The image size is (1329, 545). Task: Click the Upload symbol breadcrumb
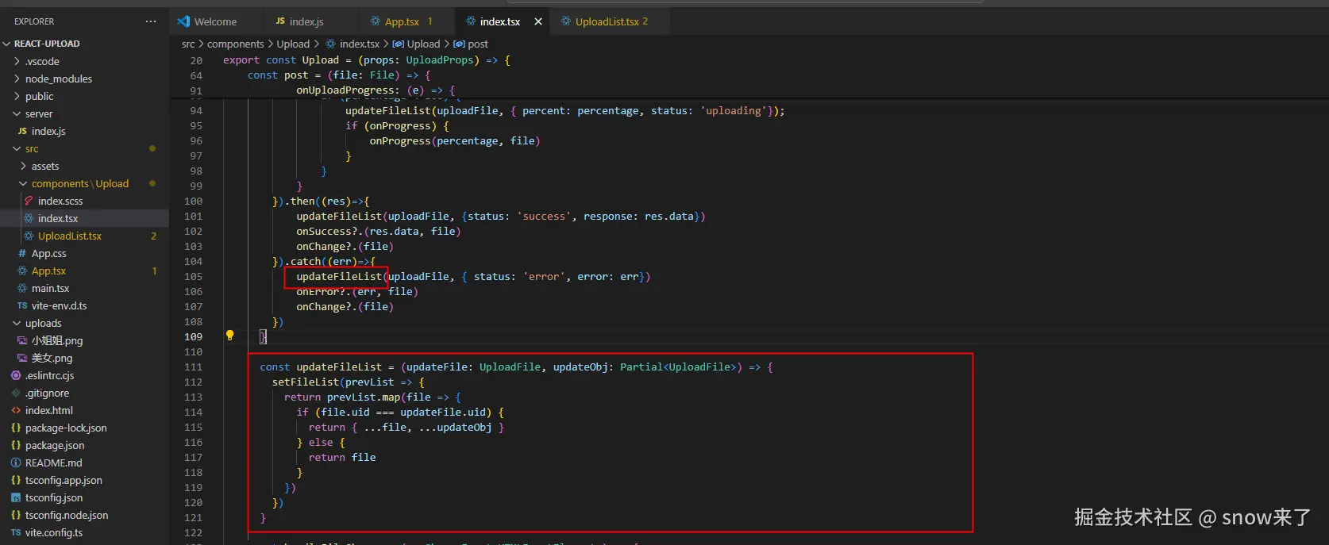pyautogui.click(x=416, y=44)
